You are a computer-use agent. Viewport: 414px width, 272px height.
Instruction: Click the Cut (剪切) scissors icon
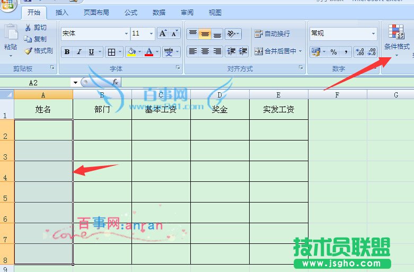[28, 28]
